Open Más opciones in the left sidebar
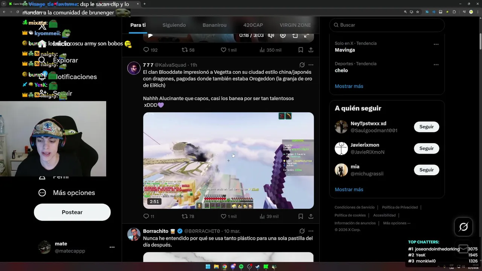482x271 pixels. click(x=67, y=193)
